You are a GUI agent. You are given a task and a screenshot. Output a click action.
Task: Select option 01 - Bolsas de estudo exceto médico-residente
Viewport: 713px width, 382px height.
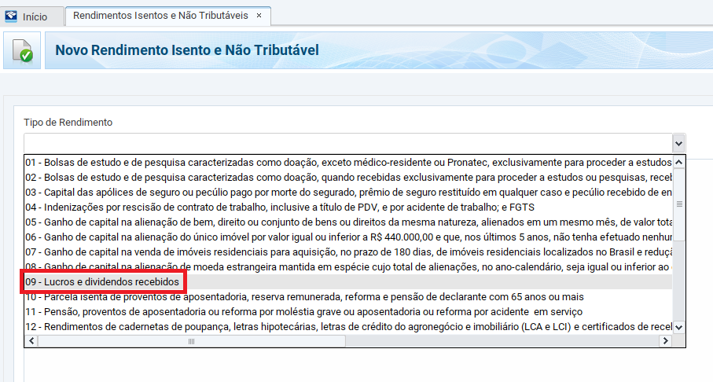point(346,162)
